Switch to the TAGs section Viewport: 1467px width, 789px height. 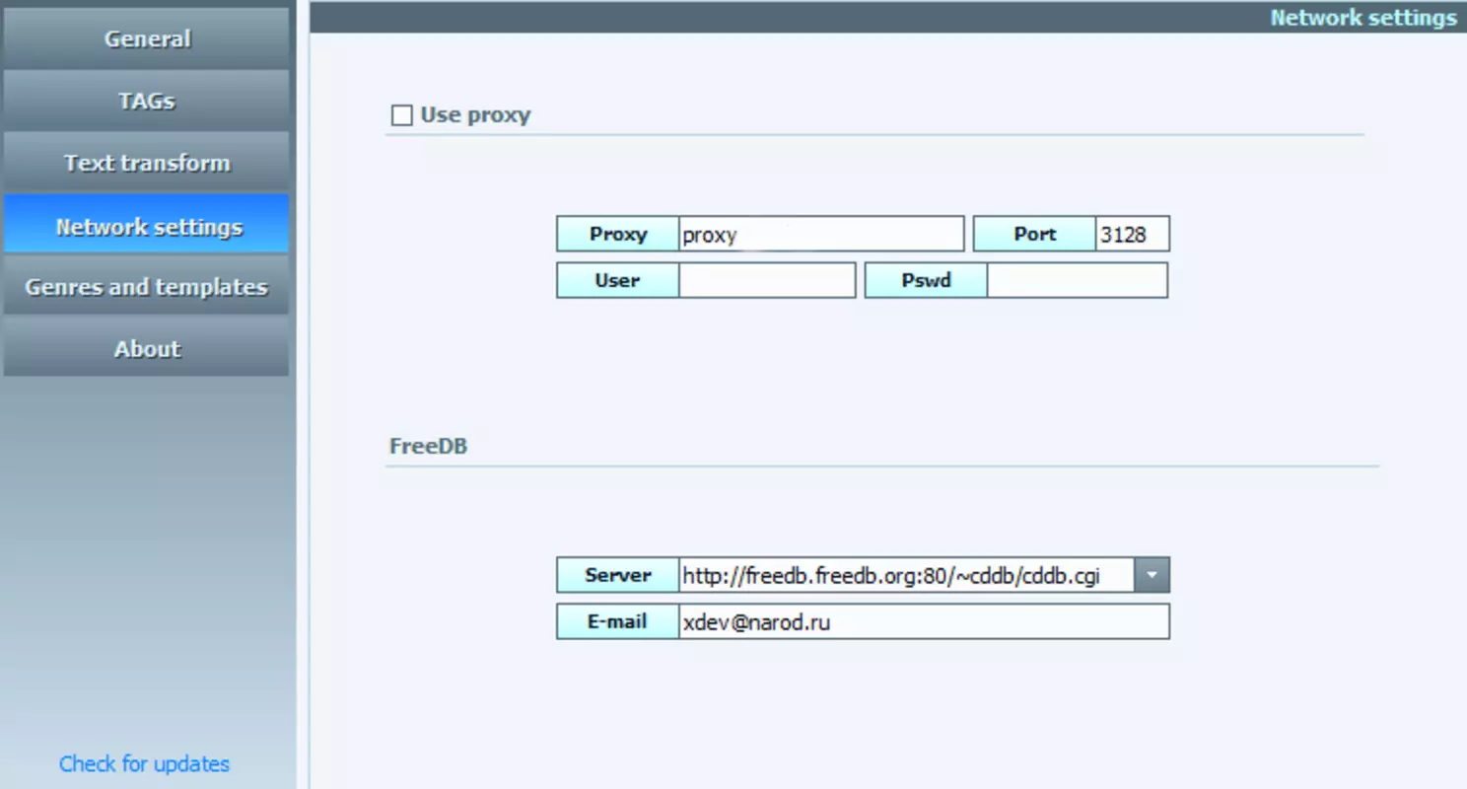coord(146,101)
